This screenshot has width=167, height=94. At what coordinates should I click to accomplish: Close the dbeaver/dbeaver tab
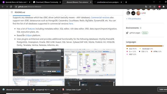tap(91, 2)
